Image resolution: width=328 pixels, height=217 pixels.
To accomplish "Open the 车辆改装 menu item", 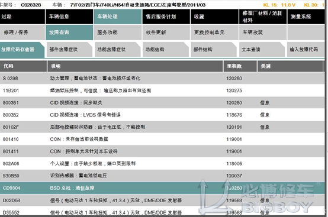I will pos(263,33).
